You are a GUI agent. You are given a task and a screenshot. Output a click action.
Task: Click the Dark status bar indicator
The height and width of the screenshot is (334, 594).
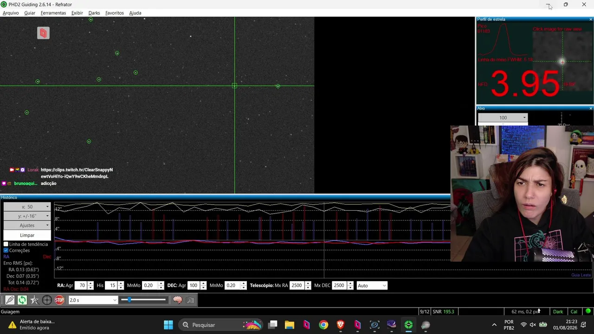point(558,312)
